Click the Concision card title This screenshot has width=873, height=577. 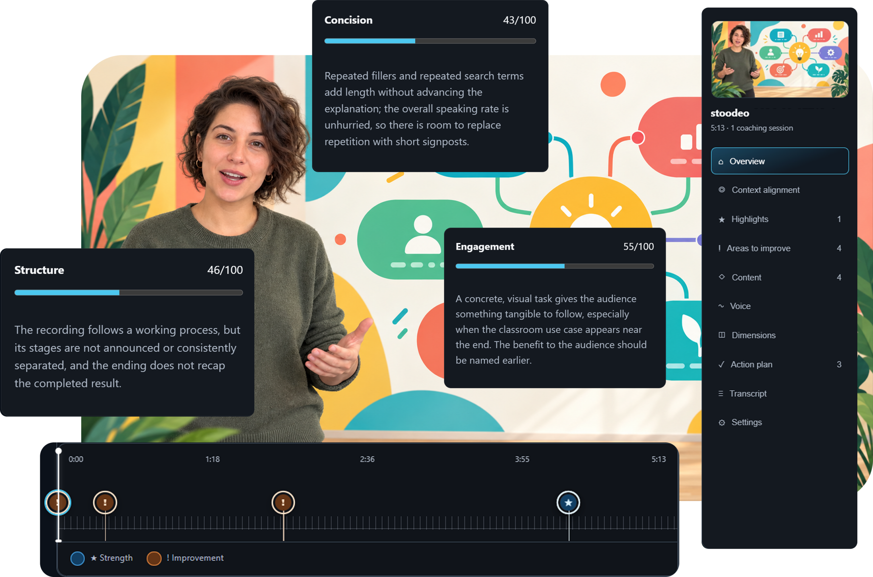coord(349,20)
